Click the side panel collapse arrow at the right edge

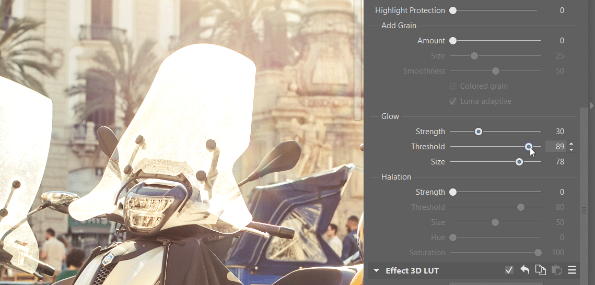click(x=592, y=106)
